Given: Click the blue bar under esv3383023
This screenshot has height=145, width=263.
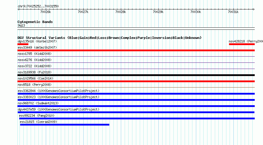Looking at the screenshot, I should [x=136, y=100].
